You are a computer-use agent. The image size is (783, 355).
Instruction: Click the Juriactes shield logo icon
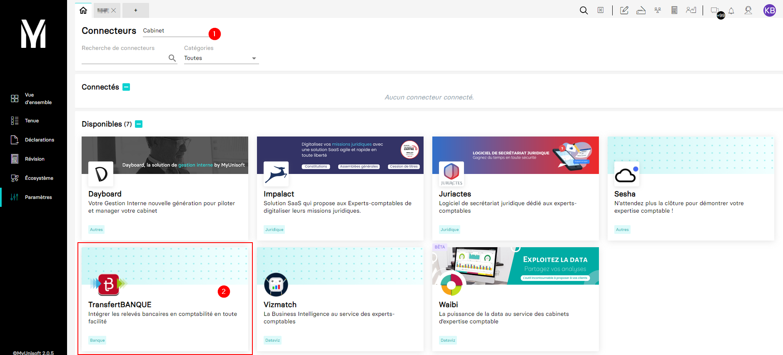(451, 174)
